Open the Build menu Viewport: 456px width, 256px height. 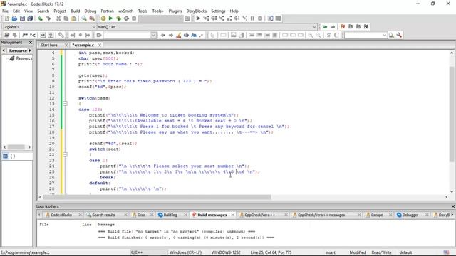click(x=76, y=11)
